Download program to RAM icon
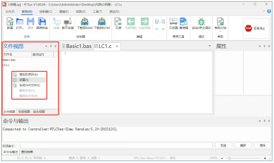This screenshot has height=163, width=274. coord(85,23)
